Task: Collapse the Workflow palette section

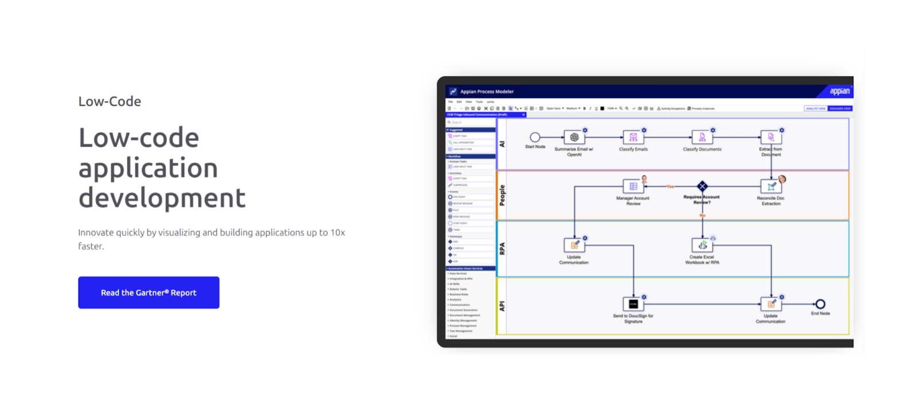Action: [x=471, y=156]
